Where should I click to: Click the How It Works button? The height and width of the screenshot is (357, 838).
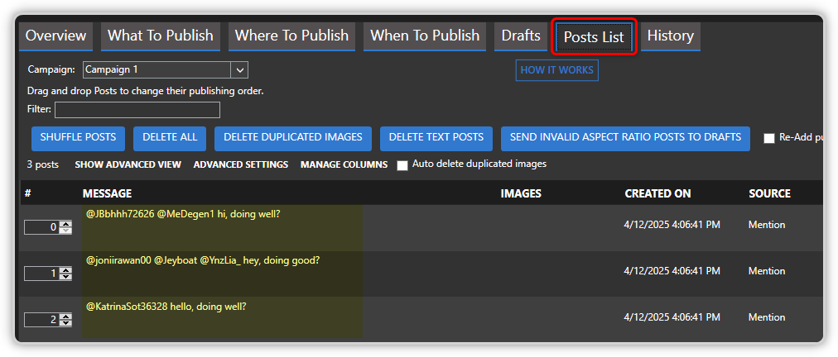point(556,70)
